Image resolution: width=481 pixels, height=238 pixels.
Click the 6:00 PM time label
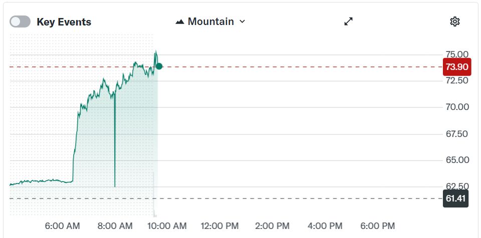point(377,226)
